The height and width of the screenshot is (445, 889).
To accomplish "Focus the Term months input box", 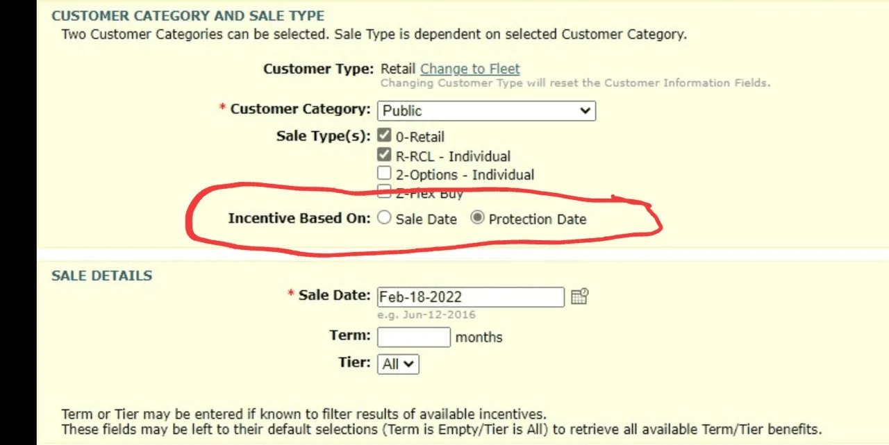I will click(x=413, y=337).
